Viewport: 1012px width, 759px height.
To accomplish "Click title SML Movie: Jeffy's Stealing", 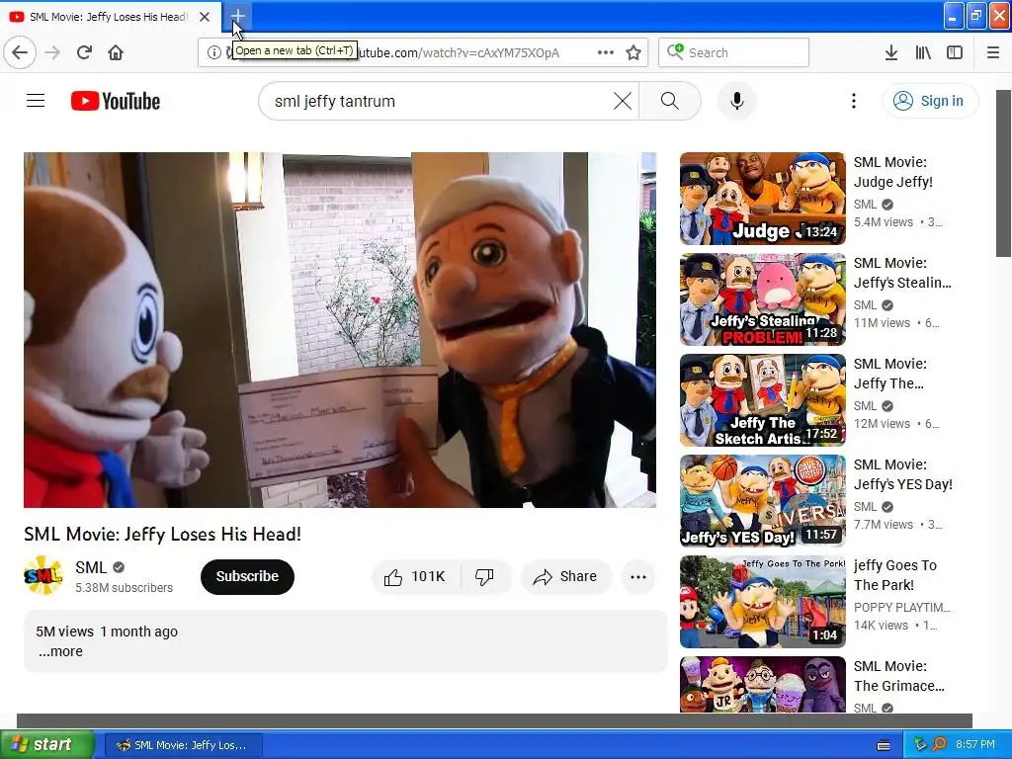I will click(x=902, y=273).
